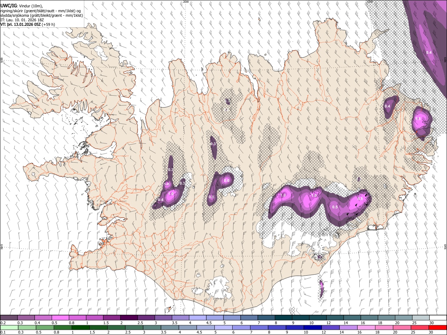The image size is (447, 335).
Task: Click the '(+59 h)' forecast offset
Action: coord(48,25)
